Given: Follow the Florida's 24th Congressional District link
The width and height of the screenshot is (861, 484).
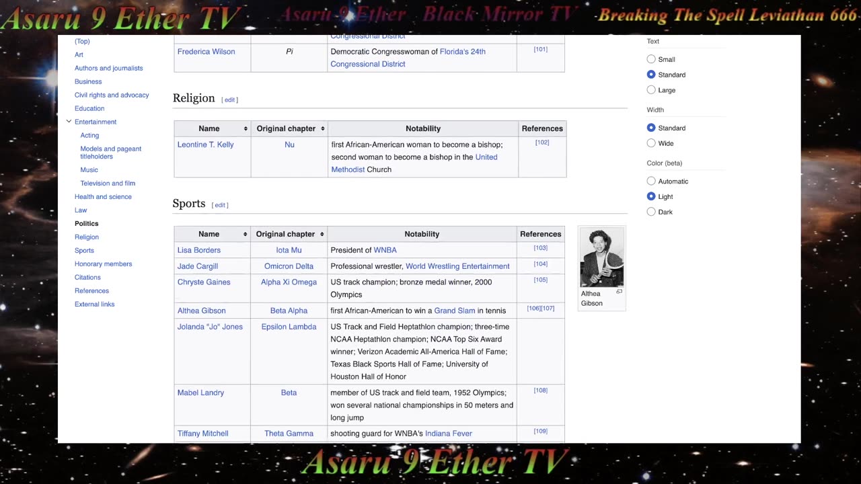Looking at the screenshot, I should pos(408,58).
